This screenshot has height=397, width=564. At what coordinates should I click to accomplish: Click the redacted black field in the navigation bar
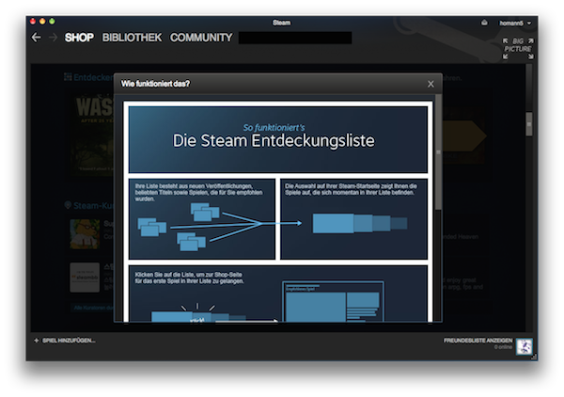click(x=295, y=38)
